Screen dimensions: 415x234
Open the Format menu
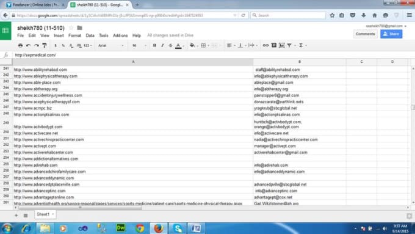click(x=74, y=35)
